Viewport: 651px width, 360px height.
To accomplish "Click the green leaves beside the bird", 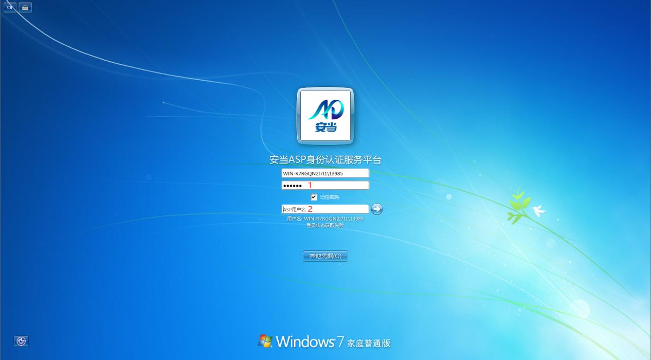I will 517,206.
